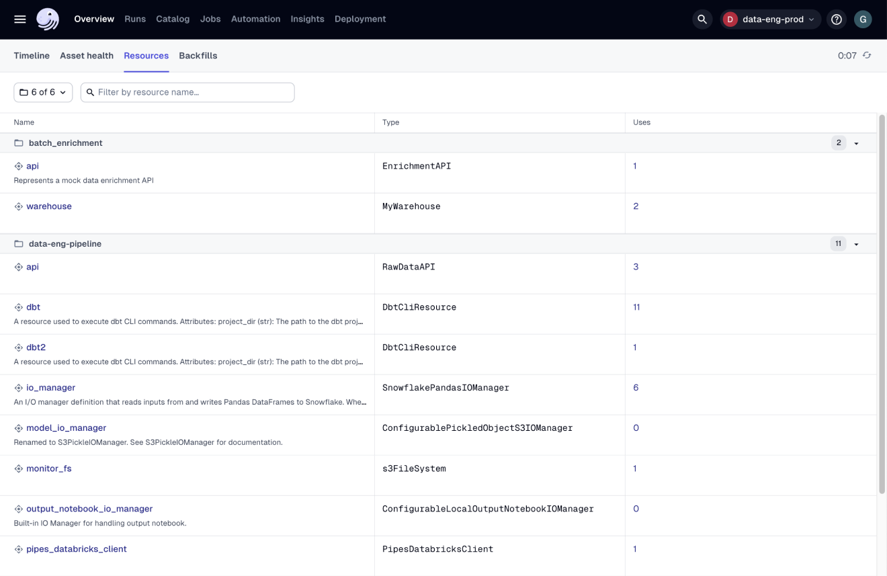887x576 pixels.
Task: Open the data-eng-prod deployment dropdown
Action: click(771, 19)
